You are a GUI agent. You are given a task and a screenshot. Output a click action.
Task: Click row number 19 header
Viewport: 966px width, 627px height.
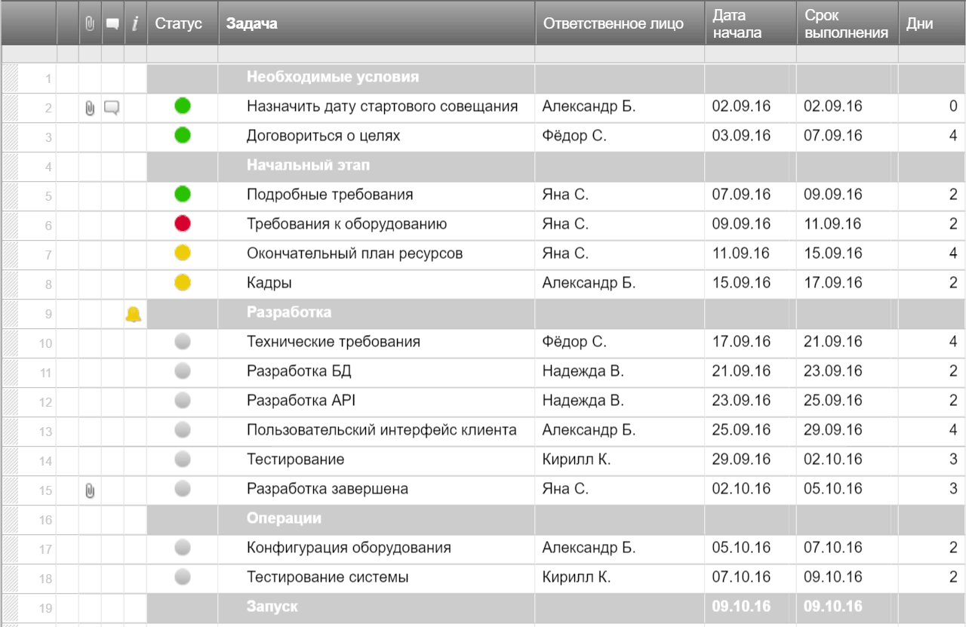coord(29,608)
